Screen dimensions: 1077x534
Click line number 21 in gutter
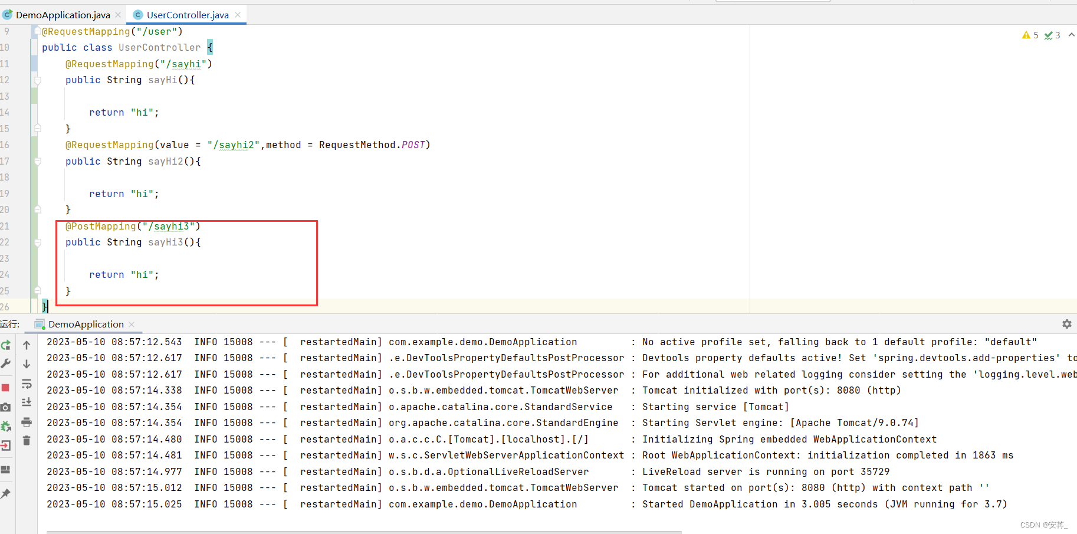[x=5, y=227]
